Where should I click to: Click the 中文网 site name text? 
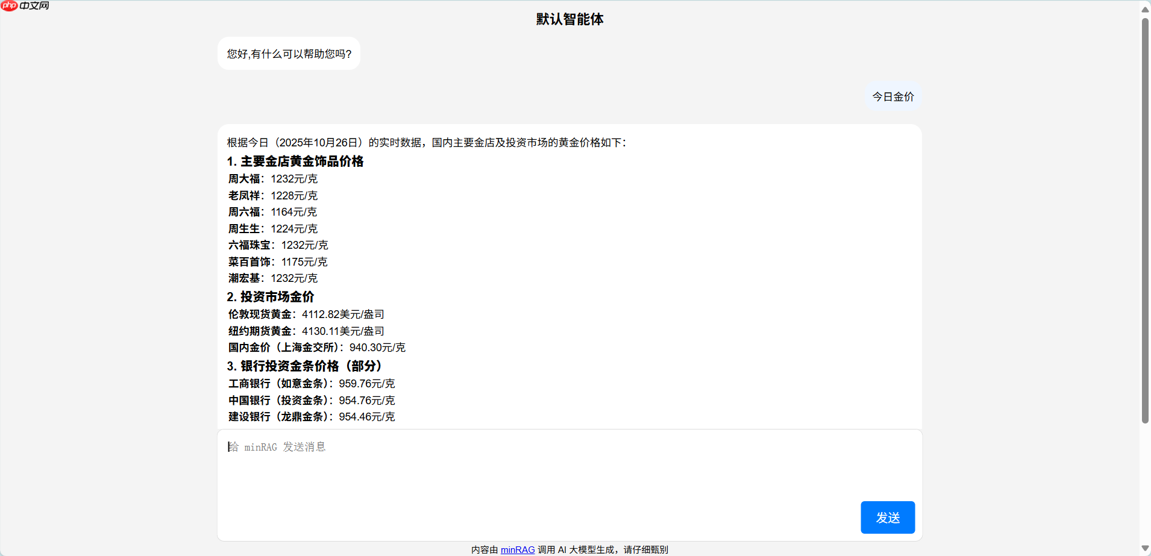click(34, 6)
